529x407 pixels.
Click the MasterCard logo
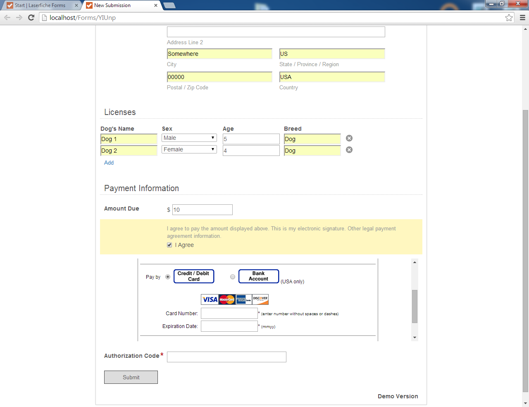227,299
